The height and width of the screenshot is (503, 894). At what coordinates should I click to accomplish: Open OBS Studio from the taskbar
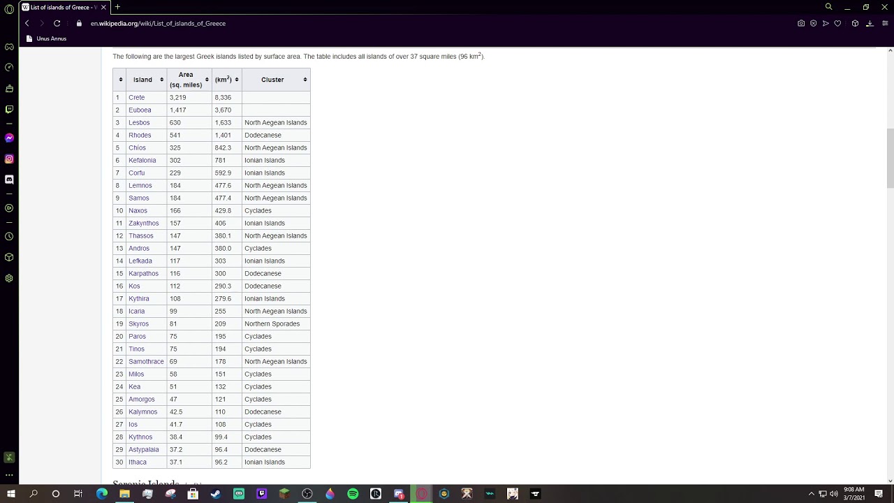pos(307,494)
